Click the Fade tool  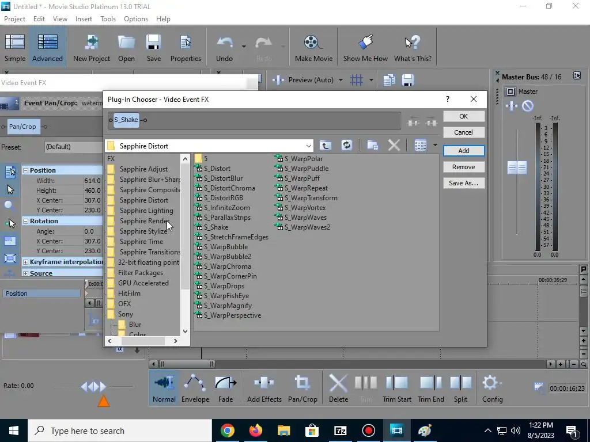pos(225,388)
